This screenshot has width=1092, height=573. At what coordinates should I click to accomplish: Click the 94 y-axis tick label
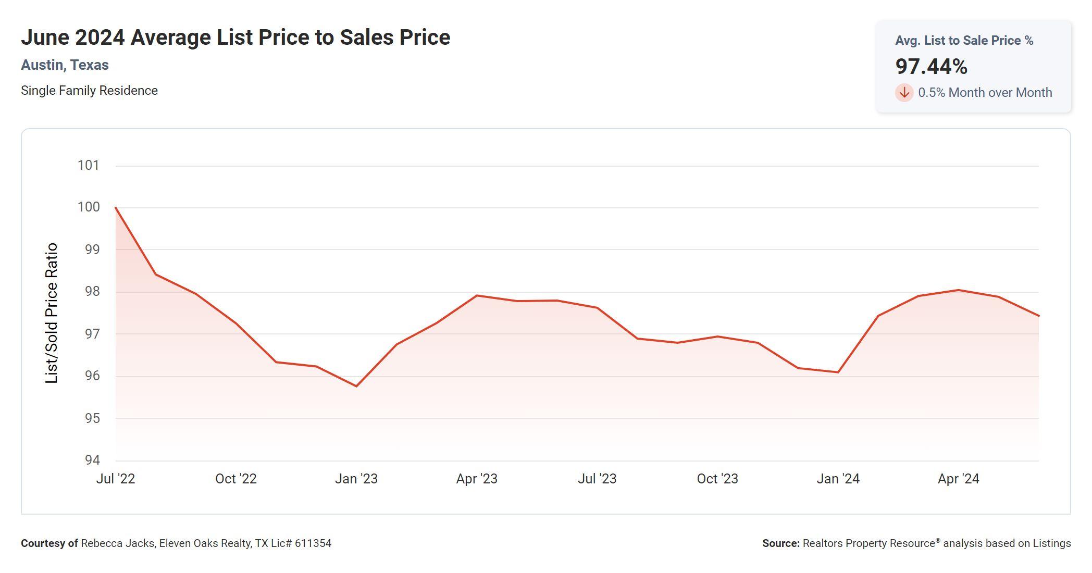[x=92, y=460]
